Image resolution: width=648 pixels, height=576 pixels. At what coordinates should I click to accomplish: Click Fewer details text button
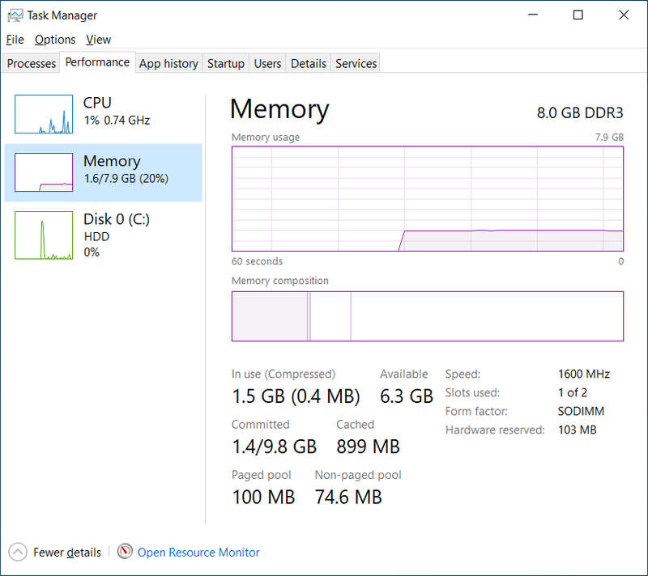tap(67, 552)
